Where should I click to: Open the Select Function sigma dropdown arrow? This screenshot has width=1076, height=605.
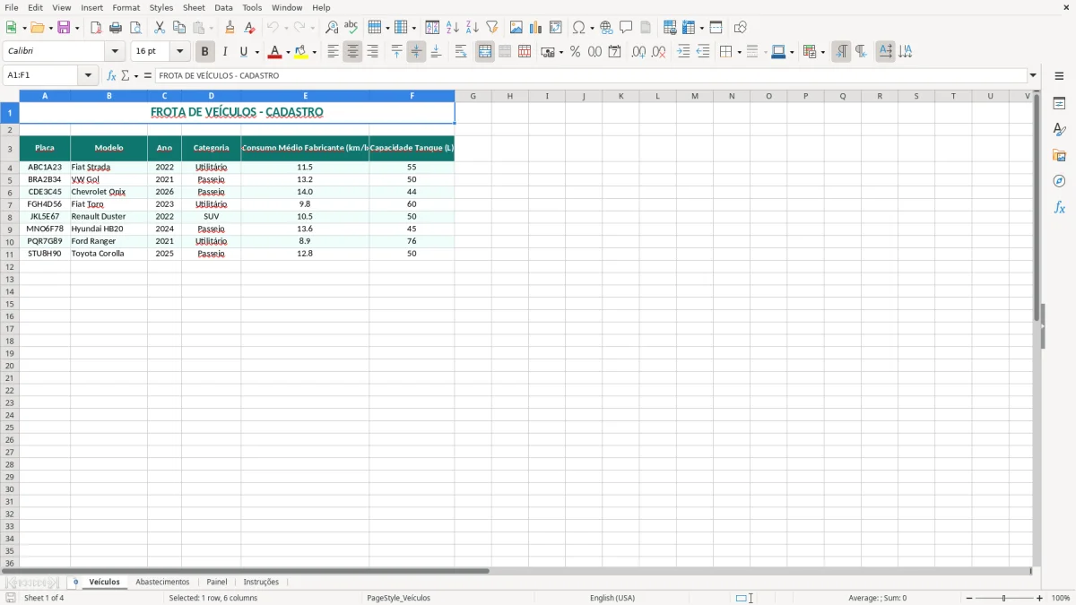[135, 76]
